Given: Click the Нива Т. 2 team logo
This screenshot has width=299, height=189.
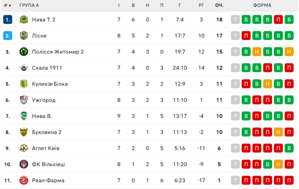Looking at the screenshot, I should point(24,20).
